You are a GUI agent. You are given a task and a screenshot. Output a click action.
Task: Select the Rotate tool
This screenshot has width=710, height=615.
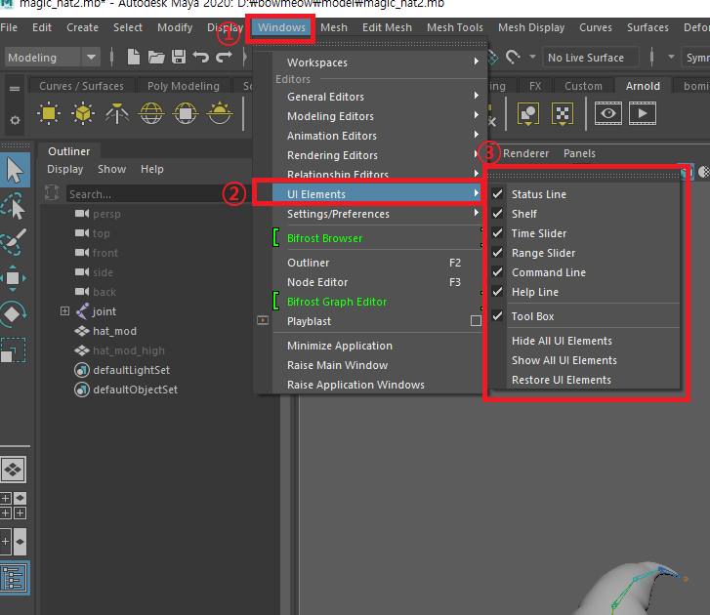(x=13, y=313)
